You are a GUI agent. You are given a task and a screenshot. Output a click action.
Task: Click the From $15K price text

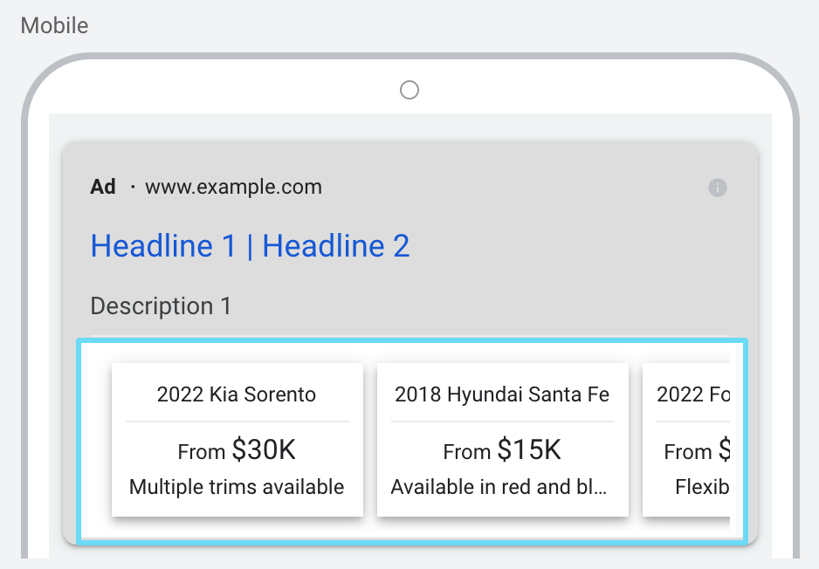(x=502, y=450)
